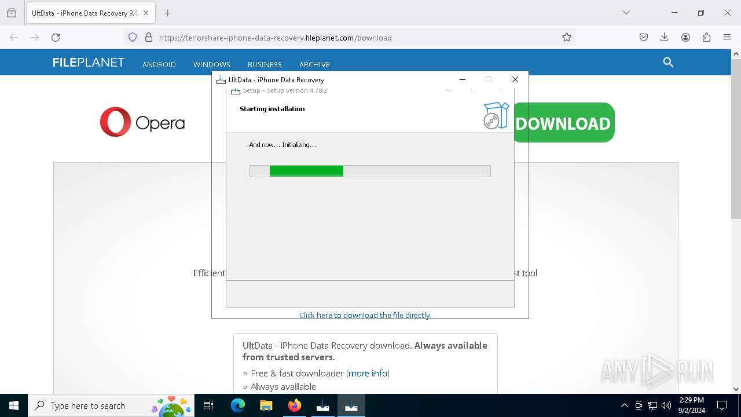Click the taskbar search box

[111, 405]
